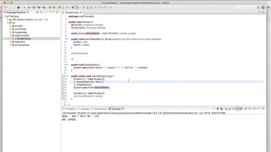Click the Coverage launch icon

tap(39, 8)
